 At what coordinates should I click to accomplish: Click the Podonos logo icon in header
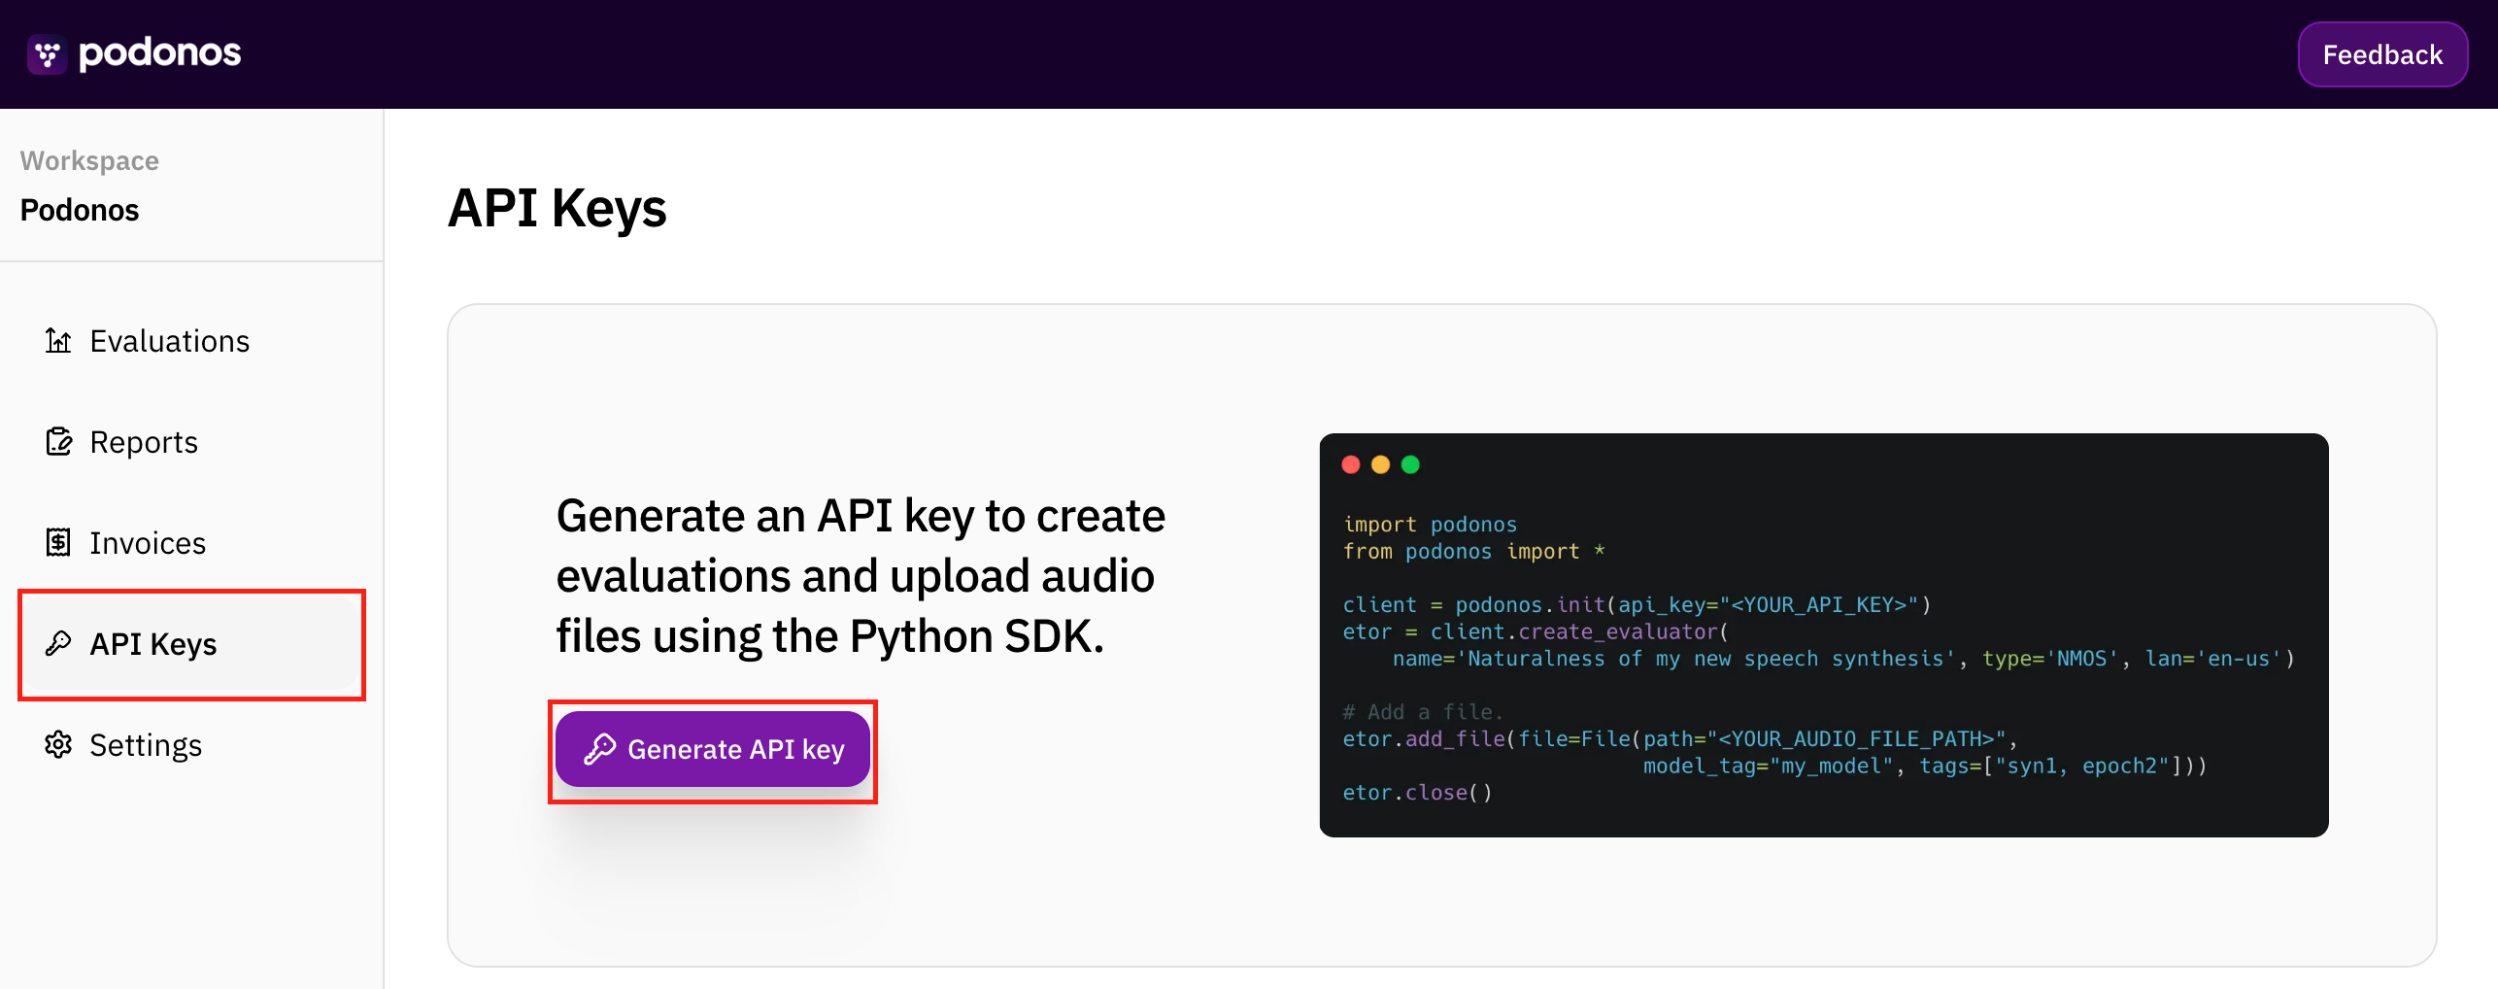pyautogui.click(x=47, y=54)
